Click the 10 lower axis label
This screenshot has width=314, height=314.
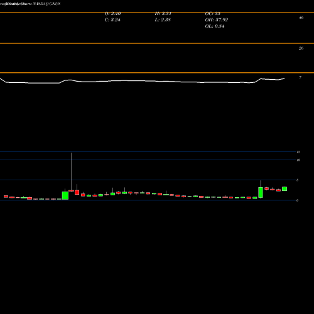pos(298,160)
